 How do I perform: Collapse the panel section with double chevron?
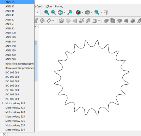pos(36,43)
